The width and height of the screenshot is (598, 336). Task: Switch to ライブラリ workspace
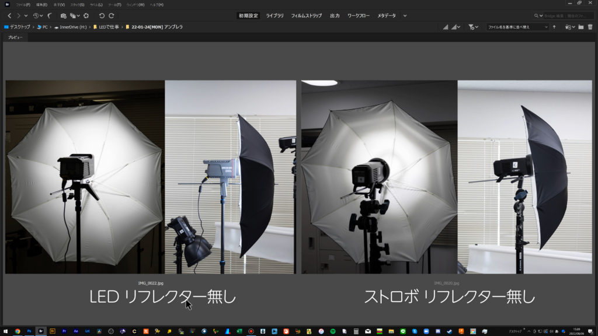pyautogui.click(x=274, y=16)
